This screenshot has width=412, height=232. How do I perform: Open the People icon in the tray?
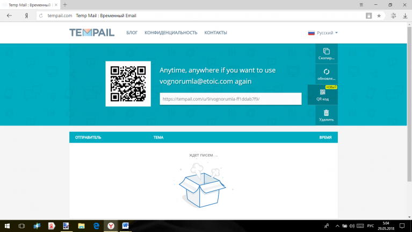pos(327,226)
